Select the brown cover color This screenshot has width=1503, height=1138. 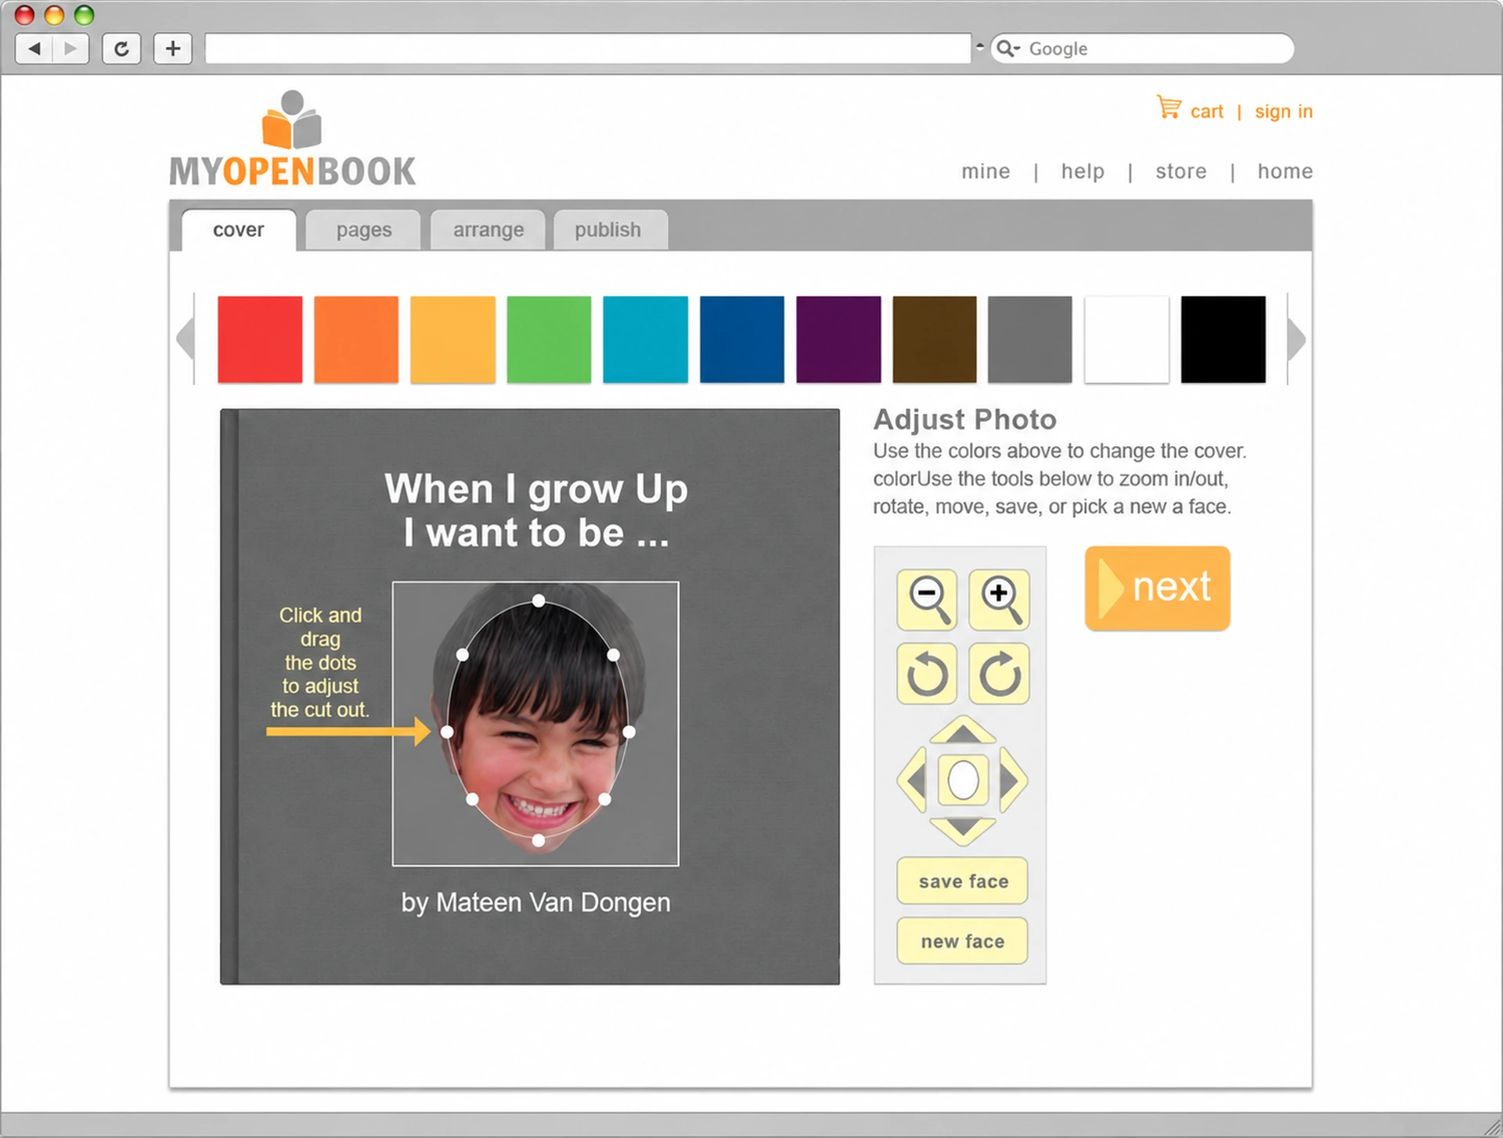click(x=935, y=340)
